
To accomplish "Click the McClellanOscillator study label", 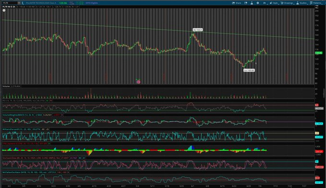I will point(24,172).
